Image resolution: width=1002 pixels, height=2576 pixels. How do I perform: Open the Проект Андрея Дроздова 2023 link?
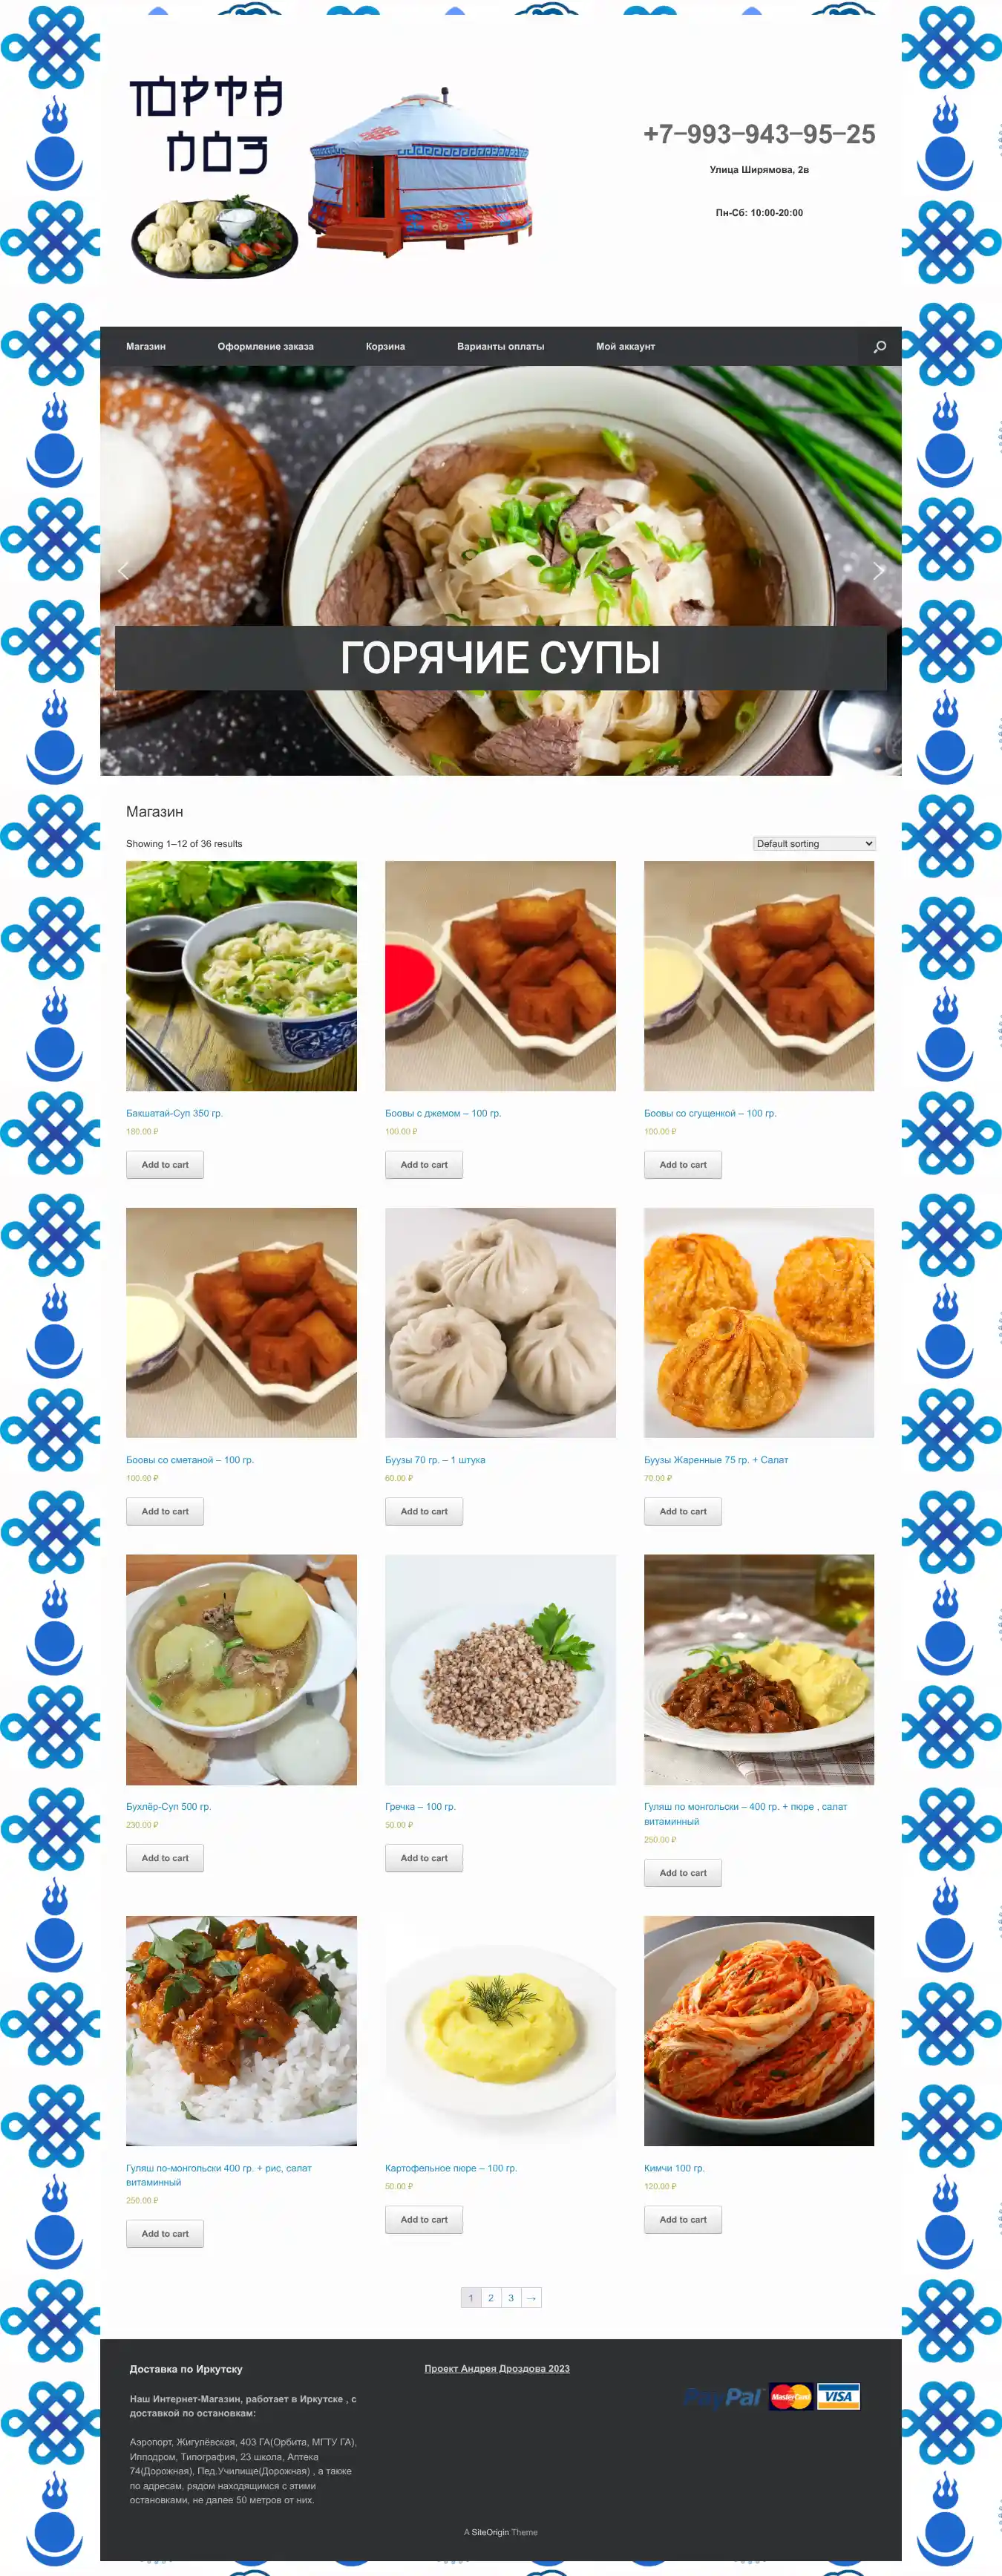point(497,2368)
